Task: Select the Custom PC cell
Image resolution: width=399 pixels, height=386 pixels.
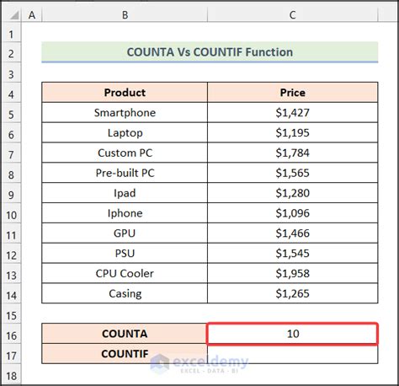Action: click(125, 153)
